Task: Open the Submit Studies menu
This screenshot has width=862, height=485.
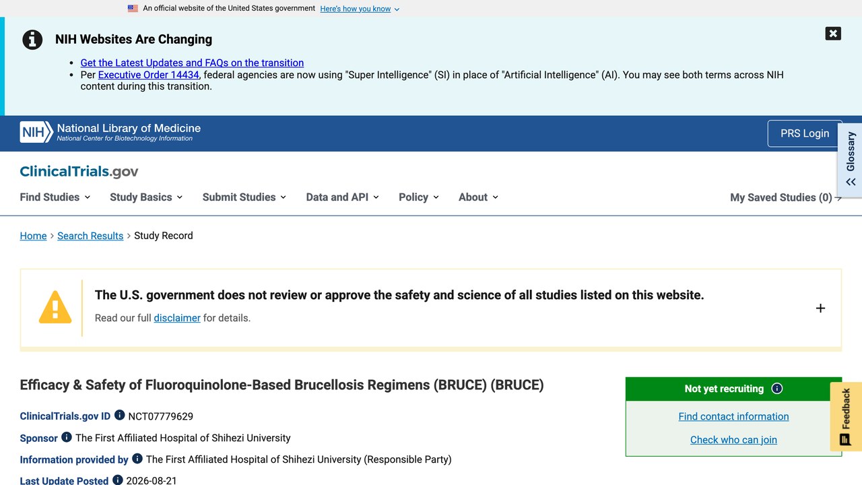Action: 244,197
